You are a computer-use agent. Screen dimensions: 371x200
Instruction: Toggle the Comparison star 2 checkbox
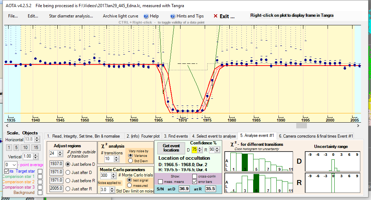[x=40, y=182]
